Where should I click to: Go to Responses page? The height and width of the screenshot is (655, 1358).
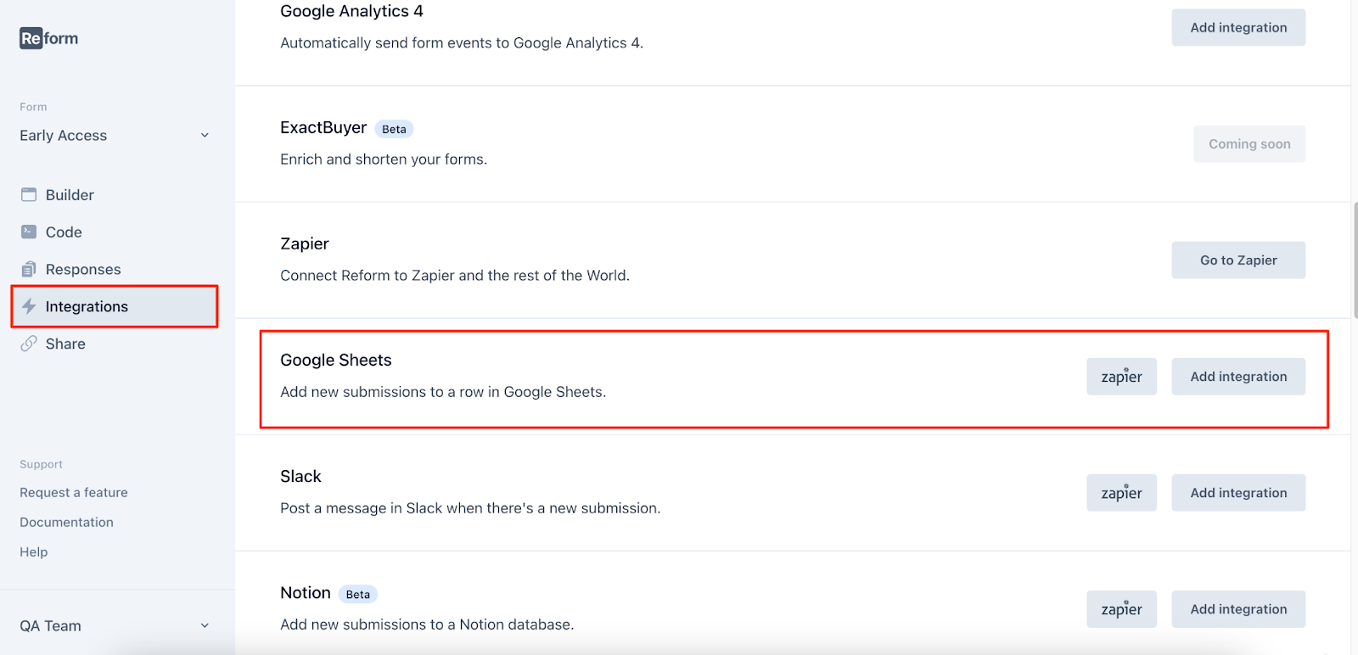coord(83,269)
